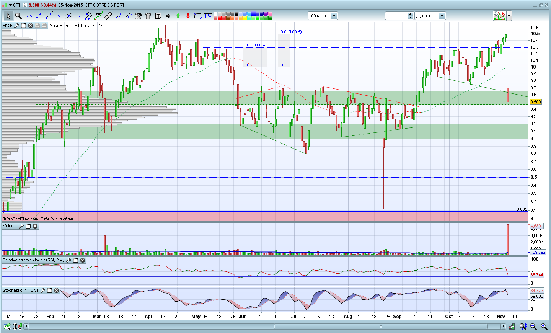Screen dimensions: 551x333
Task: Select the green up arrow marker tool
Action: 178,16
